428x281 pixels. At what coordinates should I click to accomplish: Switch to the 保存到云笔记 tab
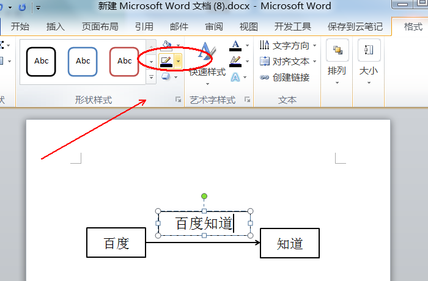click(355, 26)
